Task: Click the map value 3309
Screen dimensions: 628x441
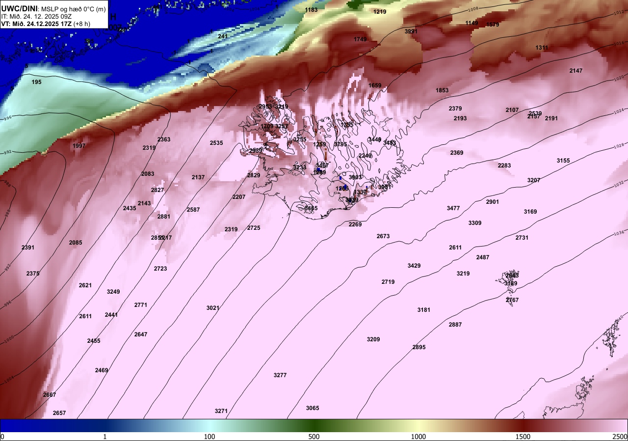Action: tap(475, 223)
